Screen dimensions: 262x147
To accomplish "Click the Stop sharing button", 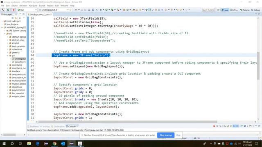I will (x=165, y=135).
